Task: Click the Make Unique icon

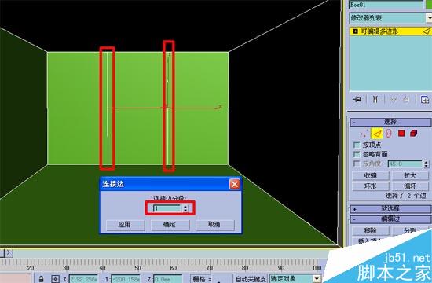Action: (394, 100)
